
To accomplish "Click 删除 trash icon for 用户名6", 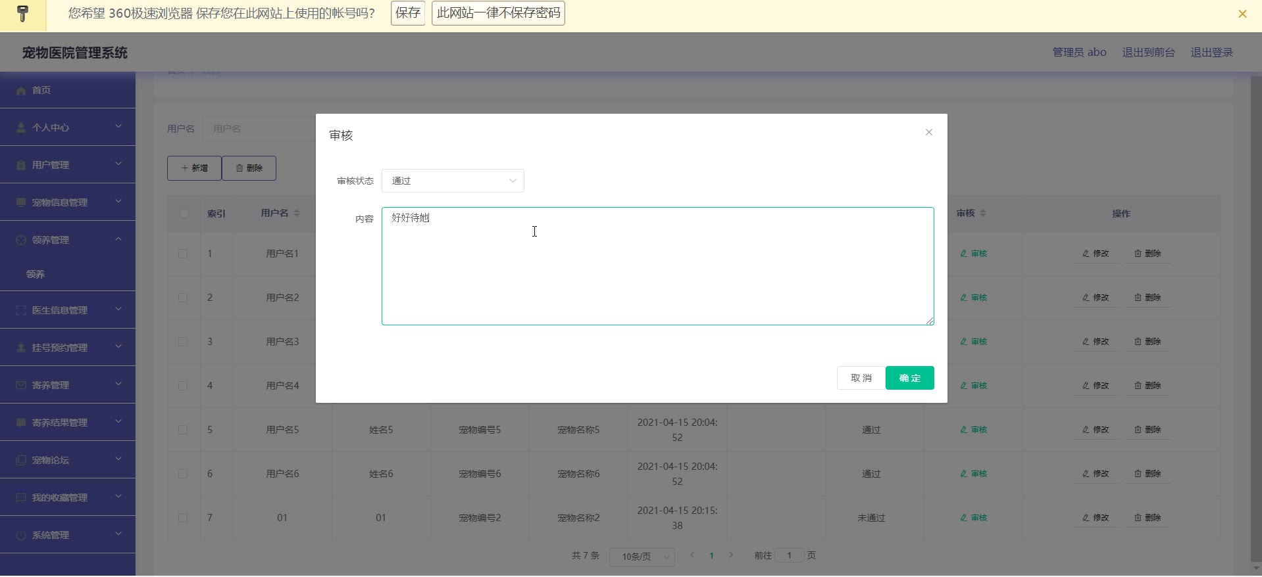I will click(1138, 474).
